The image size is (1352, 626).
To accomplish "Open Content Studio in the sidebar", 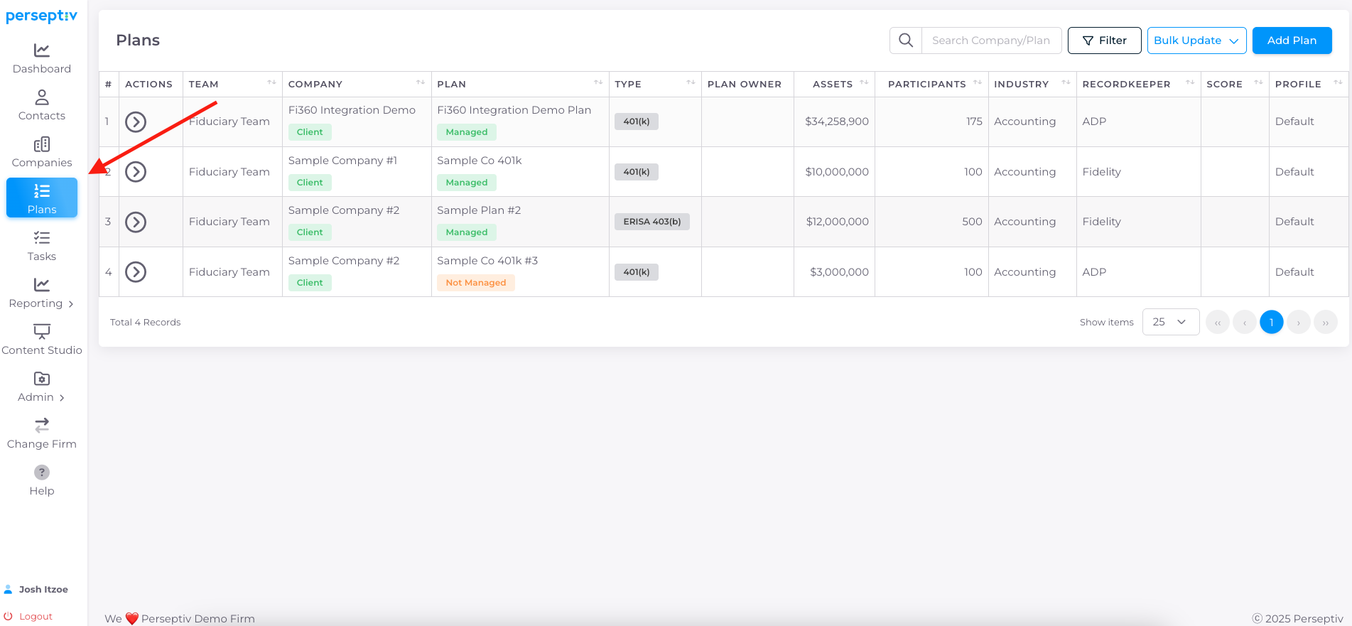I will (42, 340).
